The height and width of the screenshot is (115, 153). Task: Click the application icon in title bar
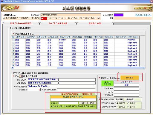pyautogui.click(x=2, y=1)
